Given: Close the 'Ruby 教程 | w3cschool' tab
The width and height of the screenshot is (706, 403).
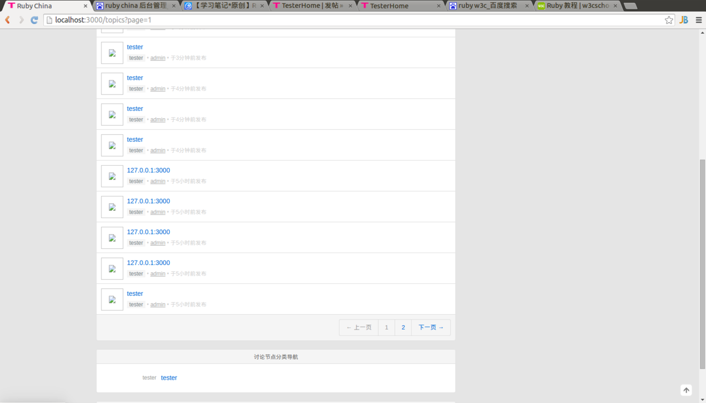Looking at the screenshot, I should point(616,6).
